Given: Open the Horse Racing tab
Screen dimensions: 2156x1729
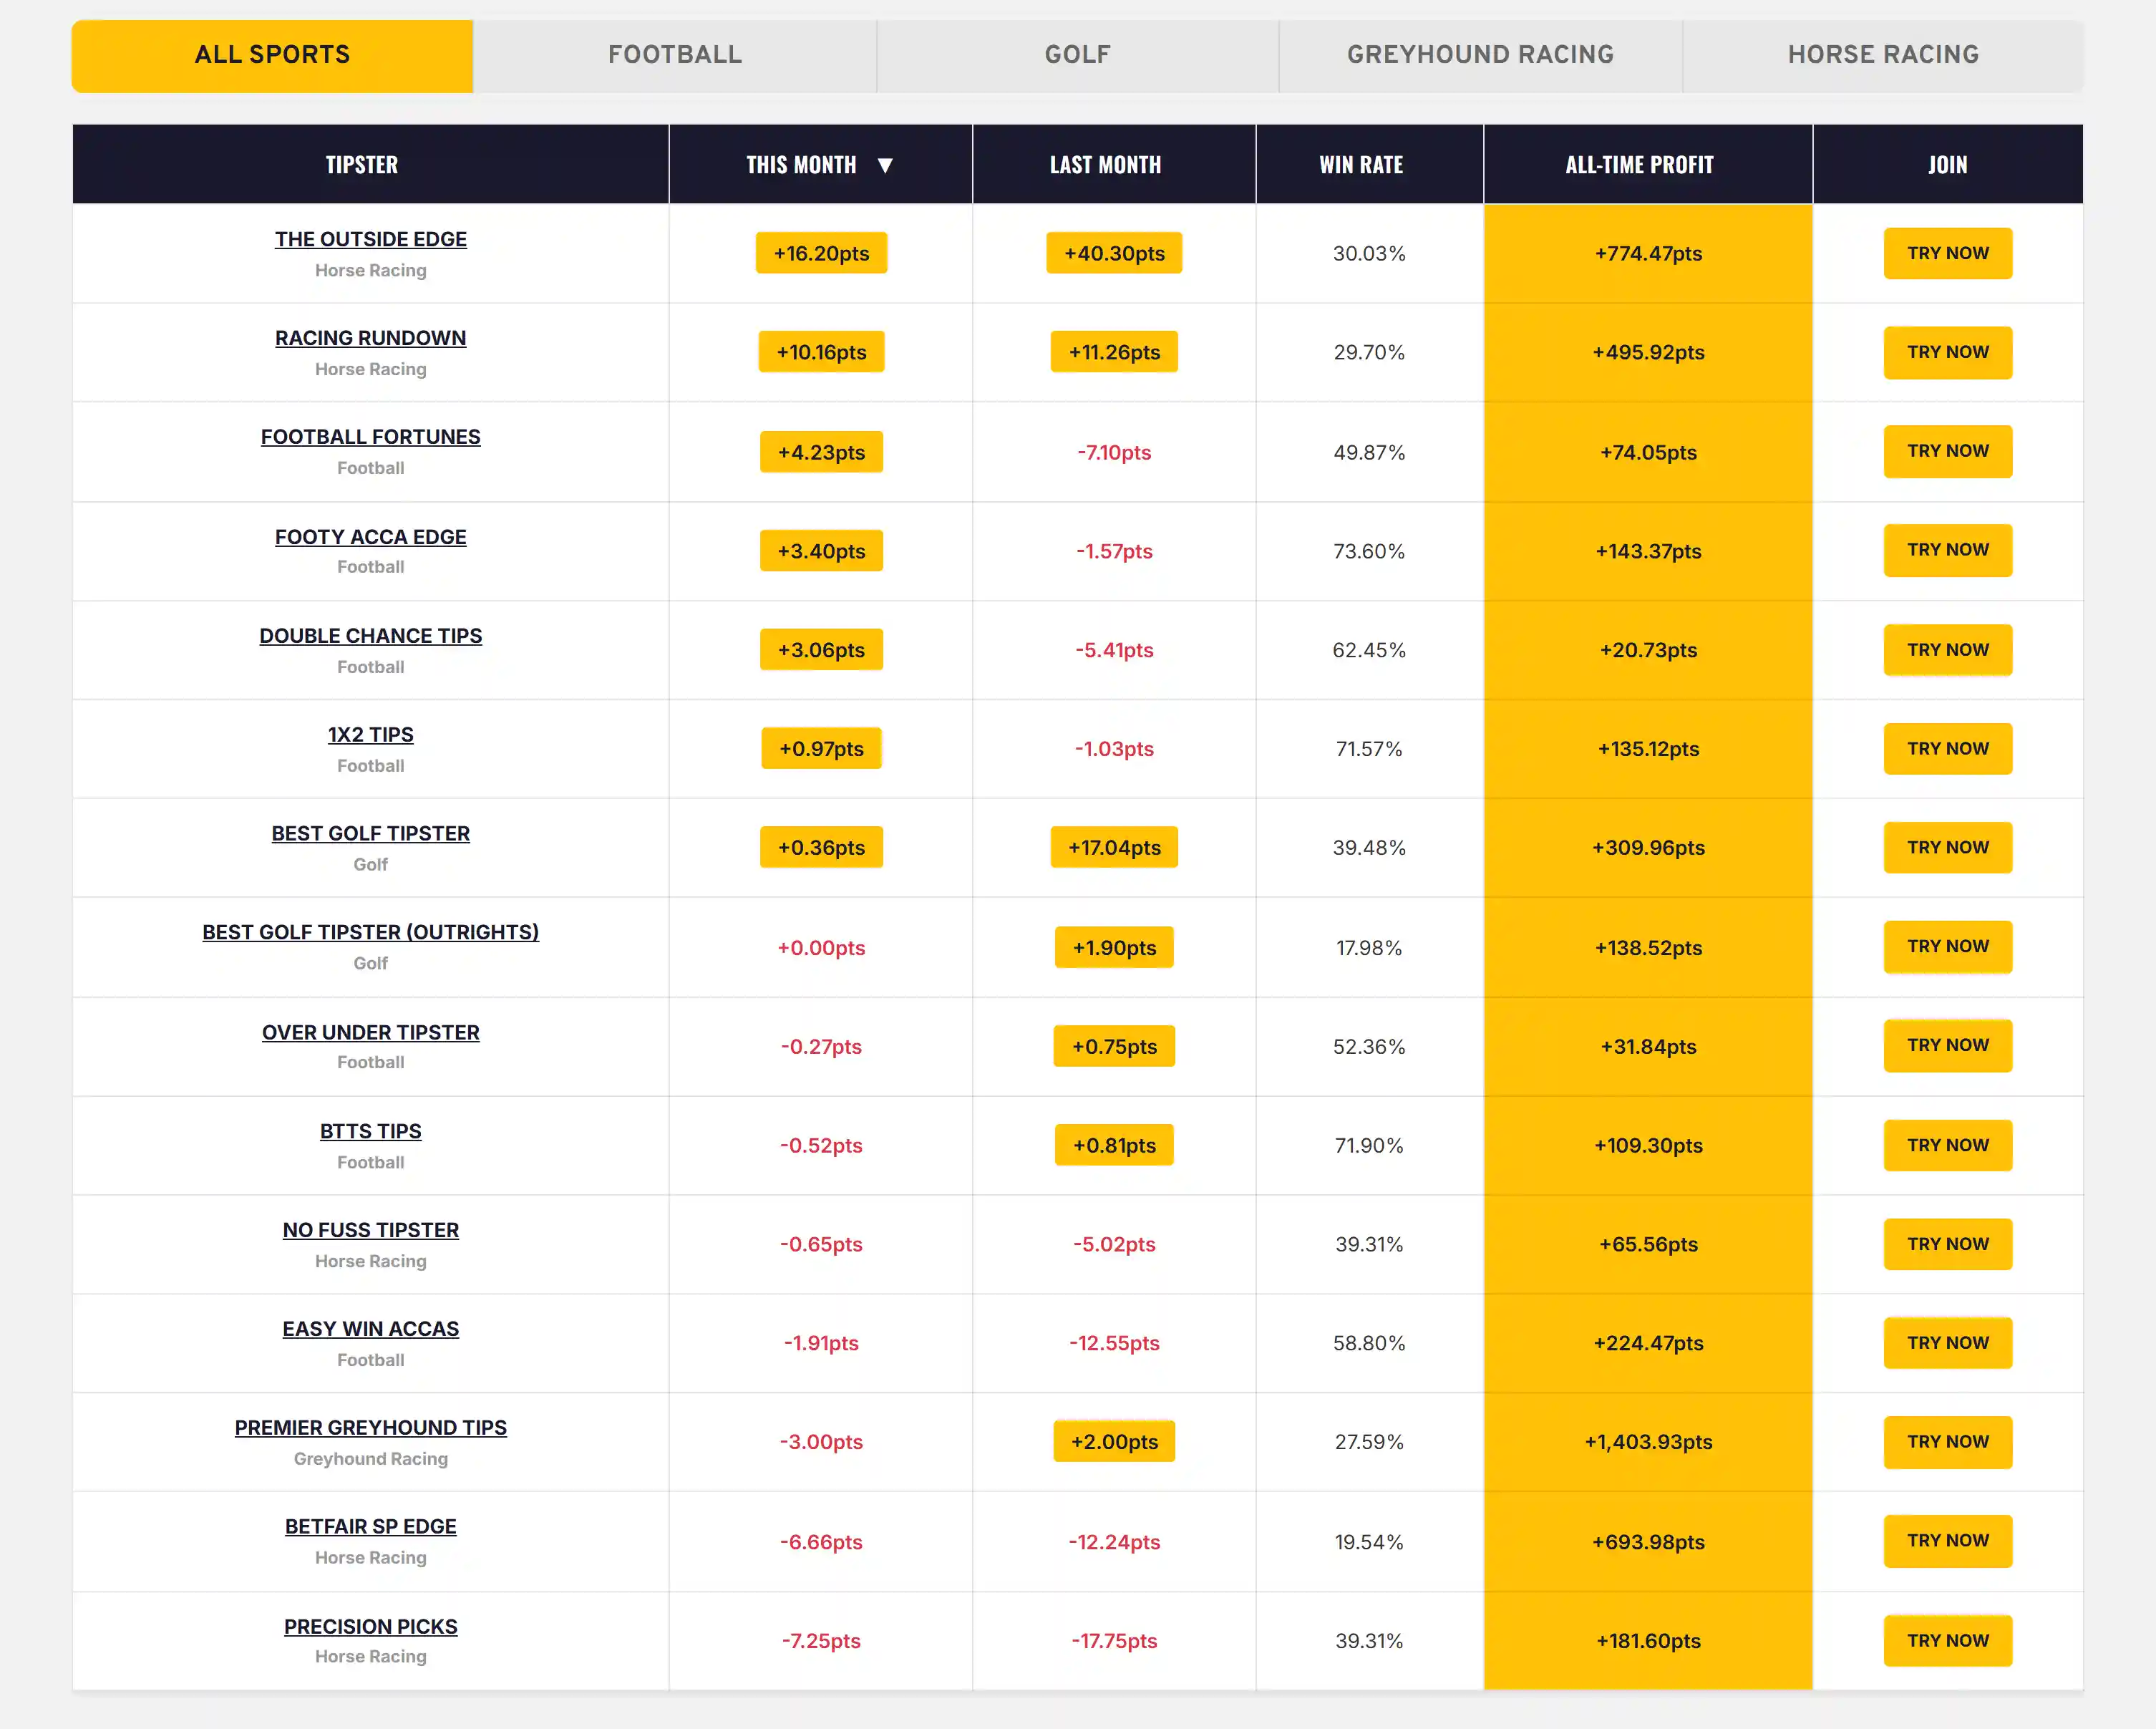Looking at the screenshot, I should click(x=1883, y=55).
